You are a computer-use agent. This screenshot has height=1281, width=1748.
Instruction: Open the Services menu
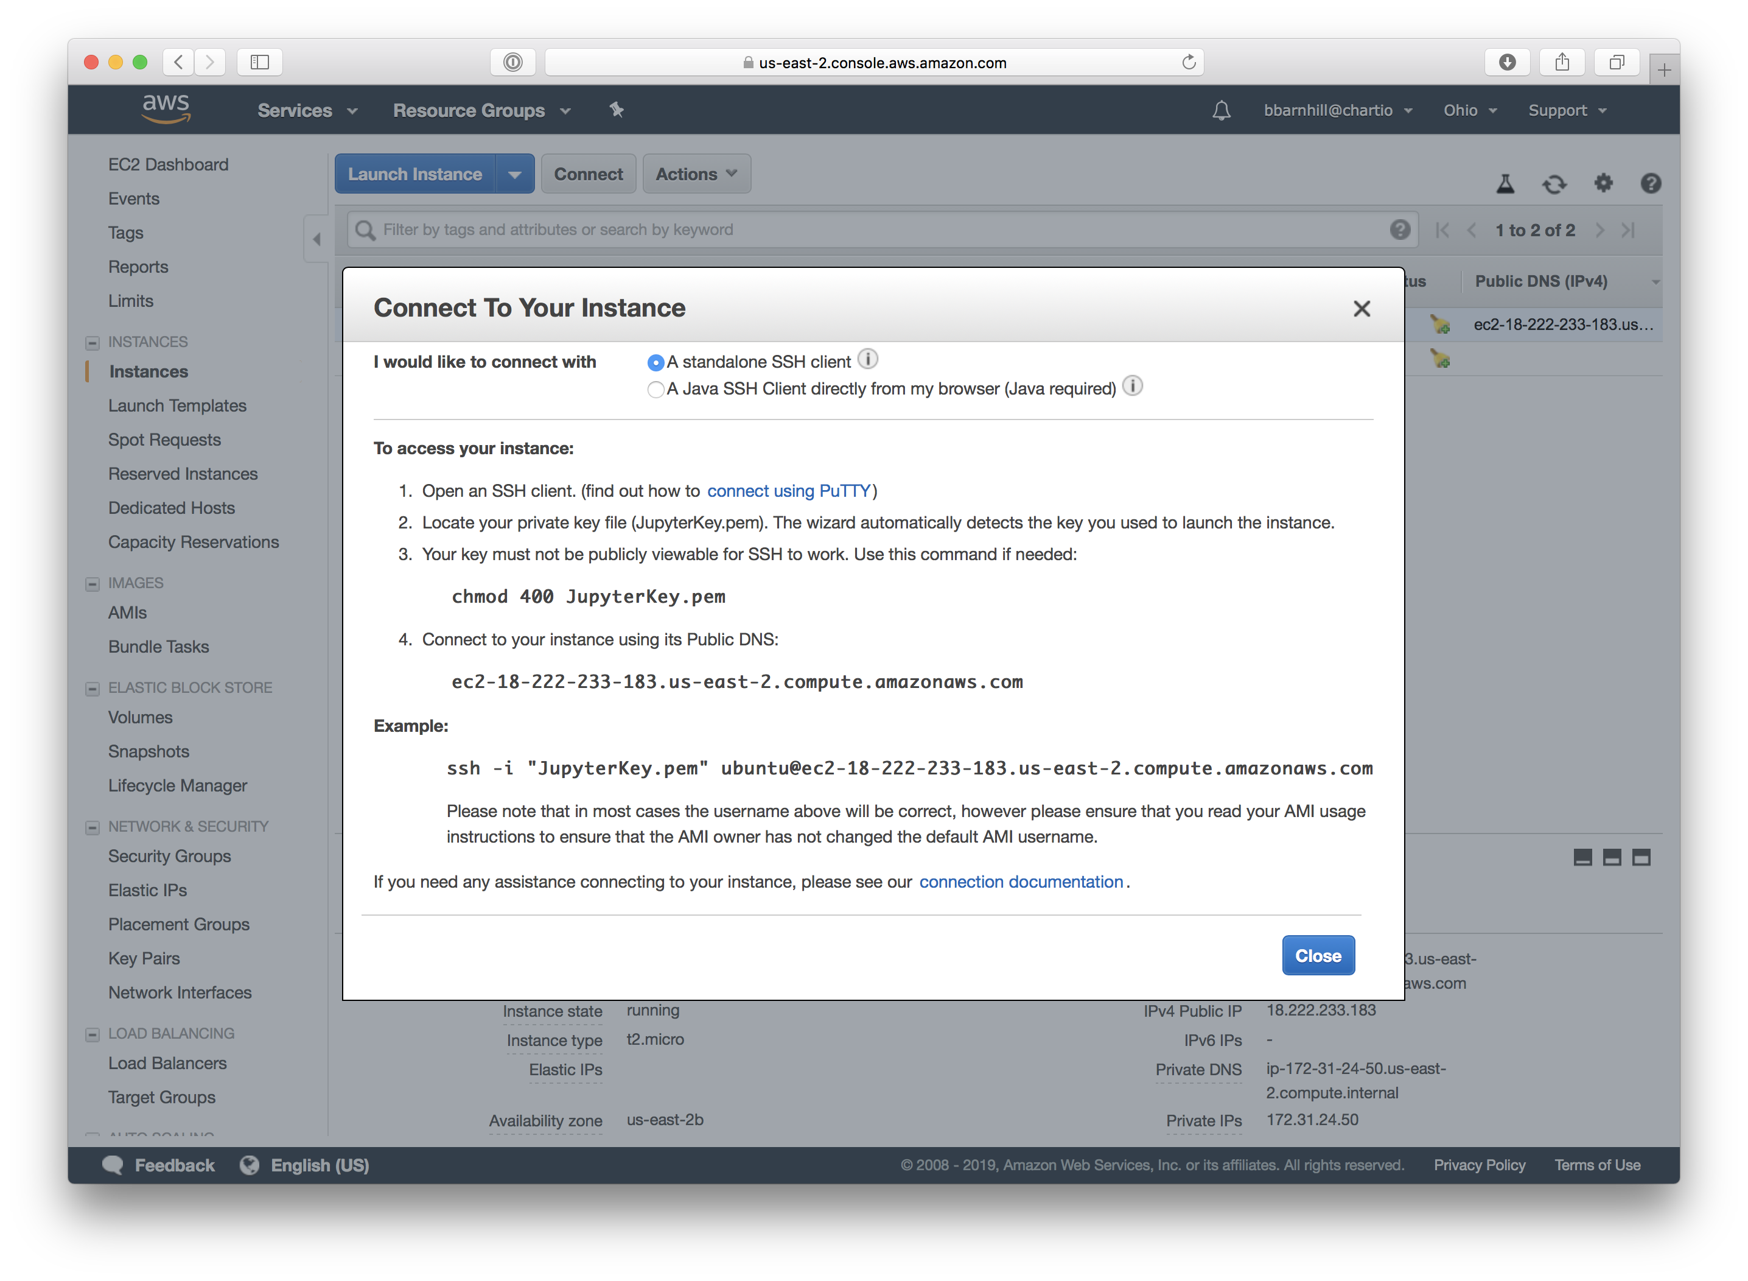[307, 110]
